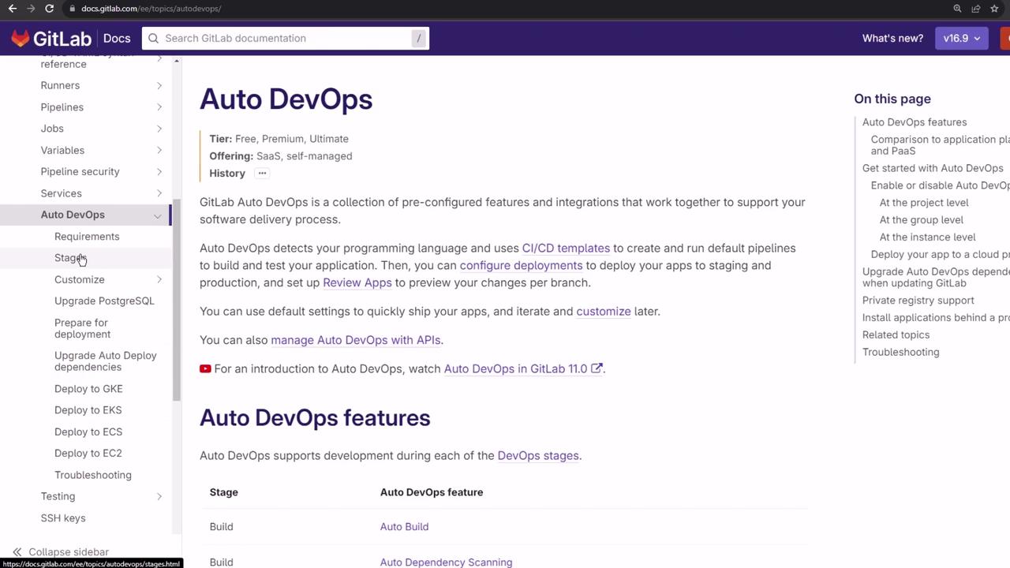Open the v16.9 version dropdown
Viewport: 1010px width, 568px height.
(x=961, y=38)
